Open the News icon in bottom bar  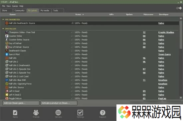point(15,113)
